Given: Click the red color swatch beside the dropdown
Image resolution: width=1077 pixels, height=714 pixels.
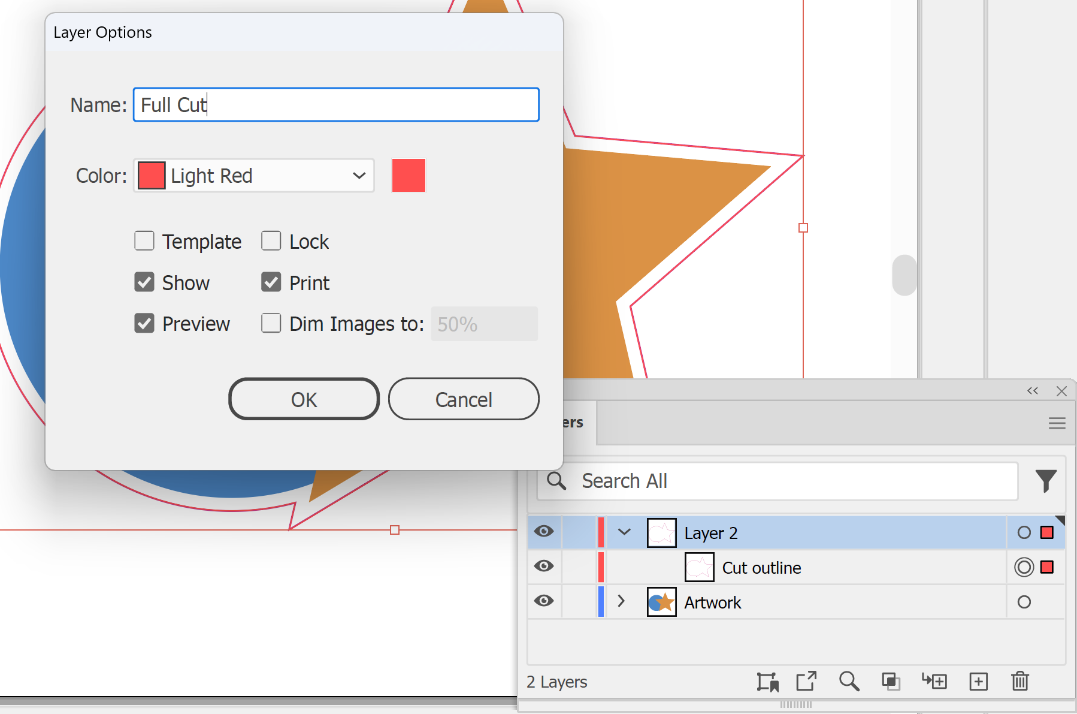Looking at the screenshot, I should [x=409, y=176].
